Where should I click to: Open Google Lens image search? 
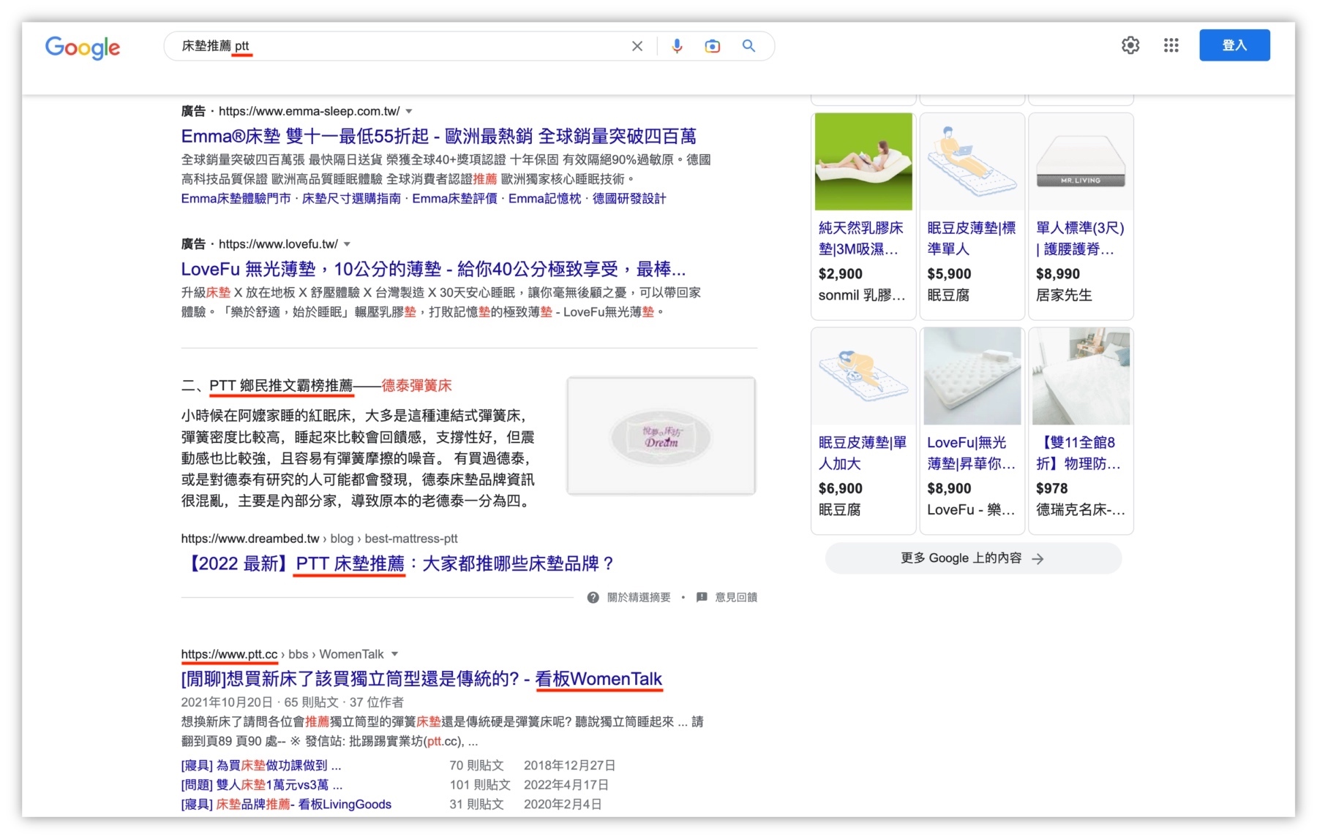pyautogui.click(x=712, y=45)
